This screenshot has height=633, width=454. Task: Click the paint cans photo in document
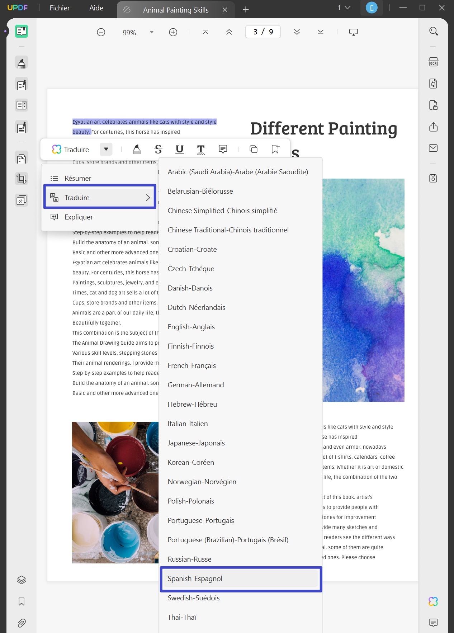click(x=115, y=492)
